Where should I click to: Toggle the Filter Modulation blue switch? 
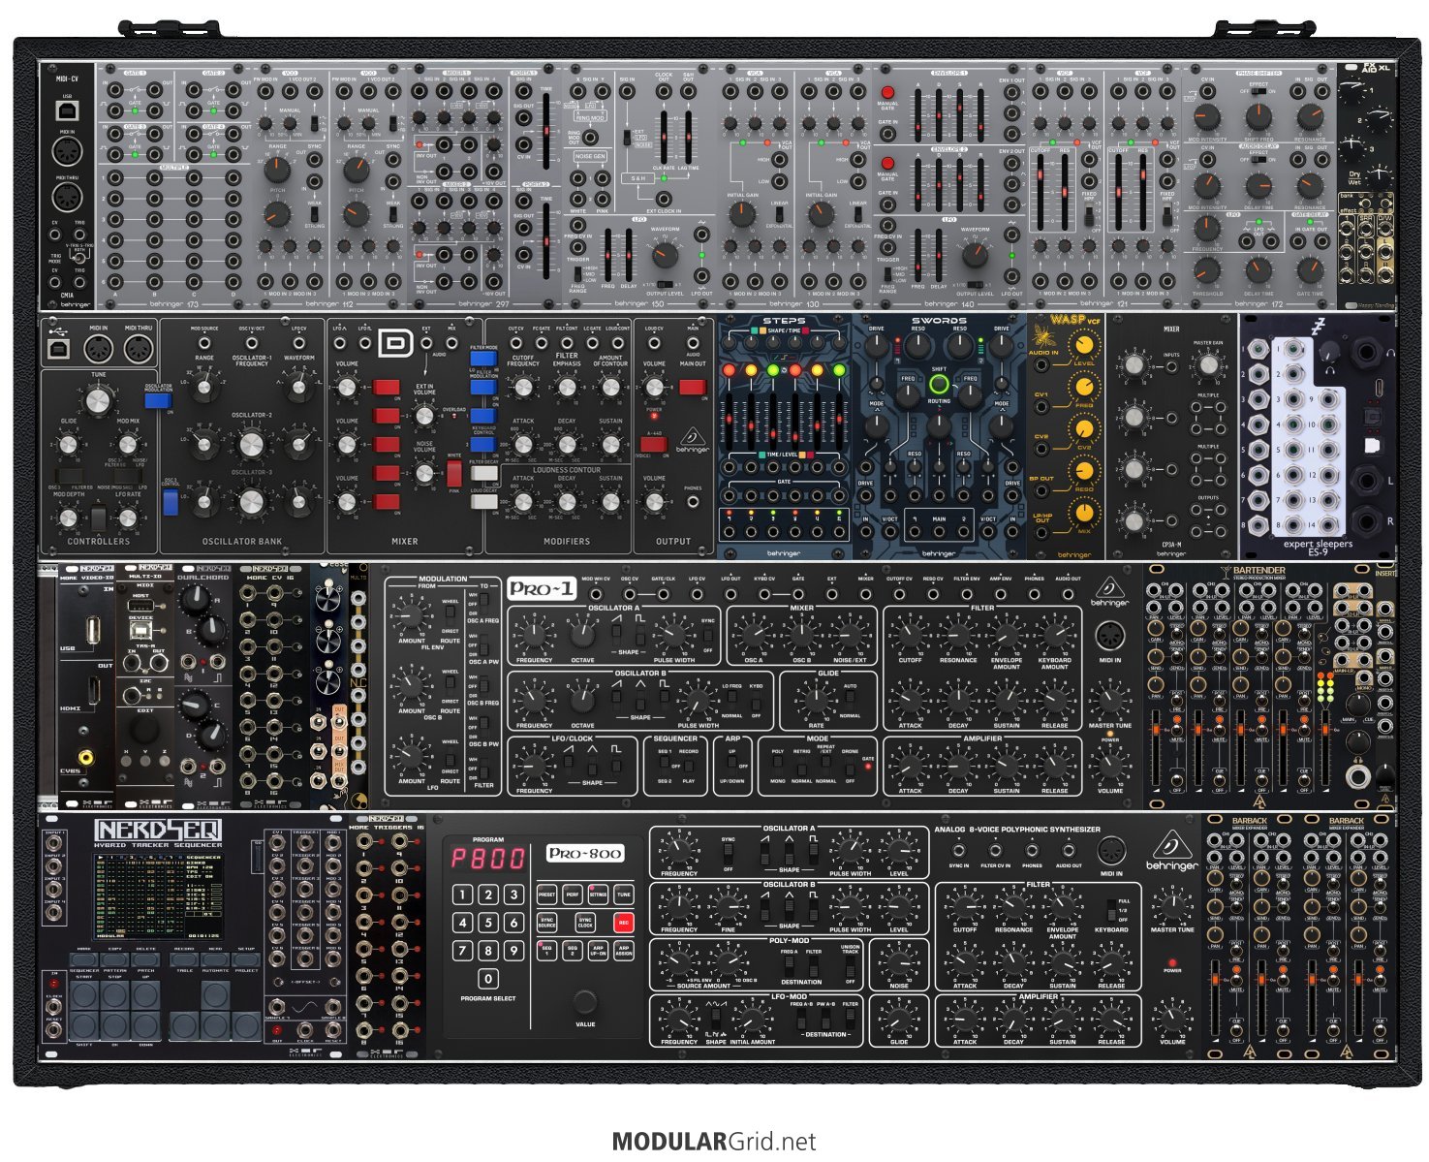[x=482, y=388]
